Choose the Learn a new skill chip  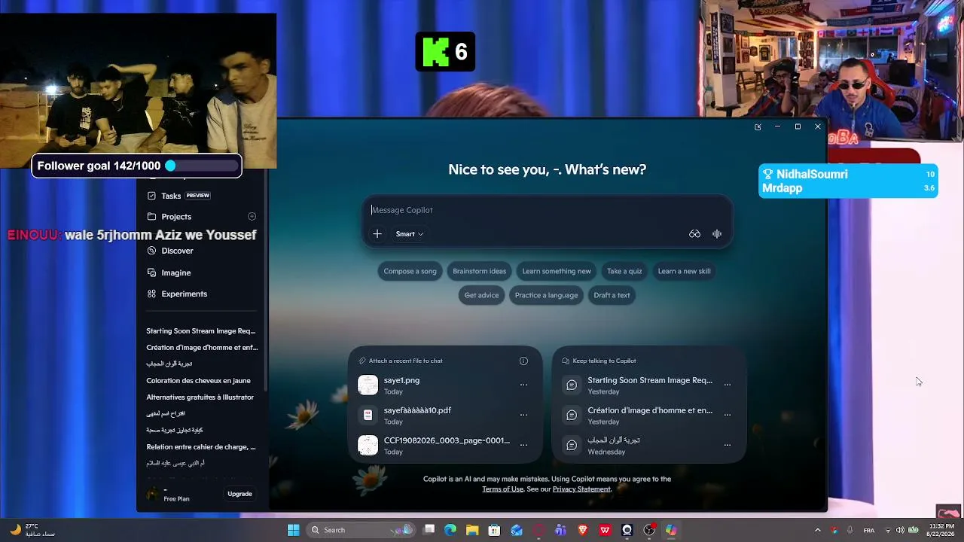click(x=684, y=271)
